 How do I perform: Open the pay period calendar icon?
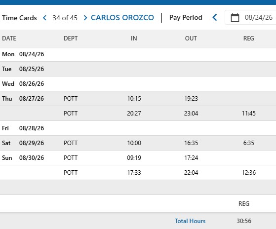coord(235,18)
